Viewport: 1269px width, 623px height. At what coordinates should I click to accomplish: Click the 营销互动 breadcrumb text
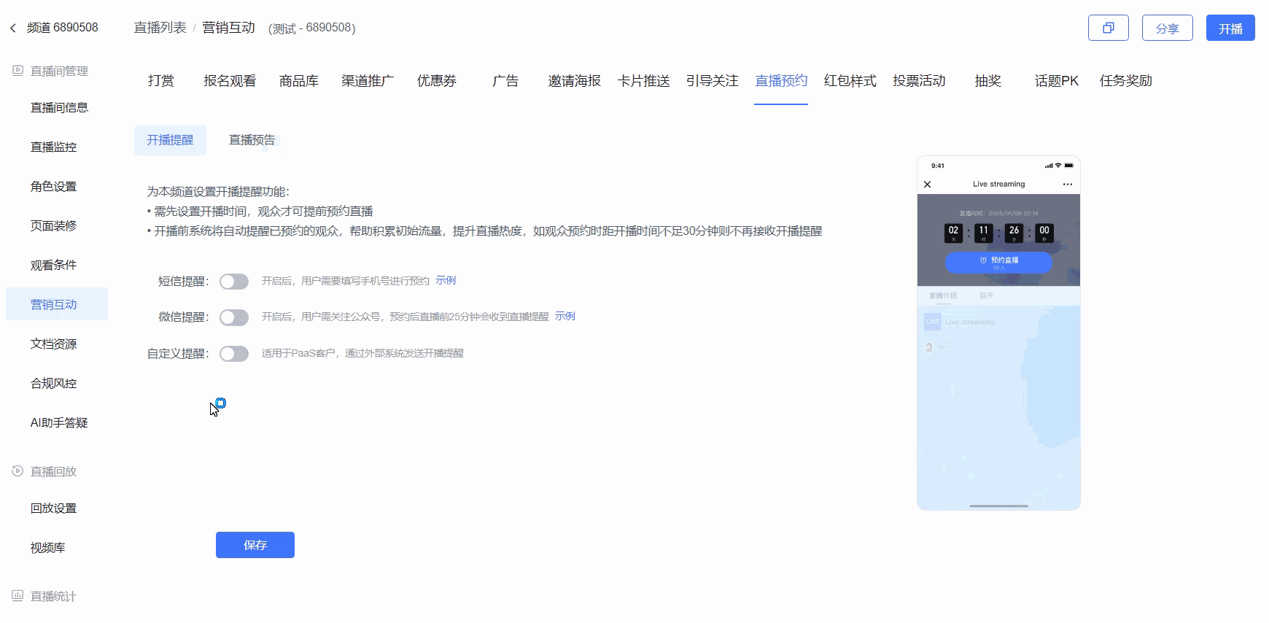[x=228, y=28]
